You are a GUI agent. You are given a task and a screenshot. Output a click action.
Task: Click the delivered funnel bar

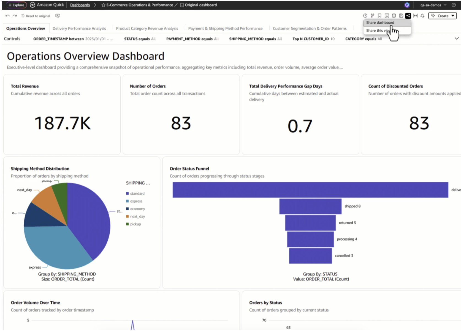[310, 190]
